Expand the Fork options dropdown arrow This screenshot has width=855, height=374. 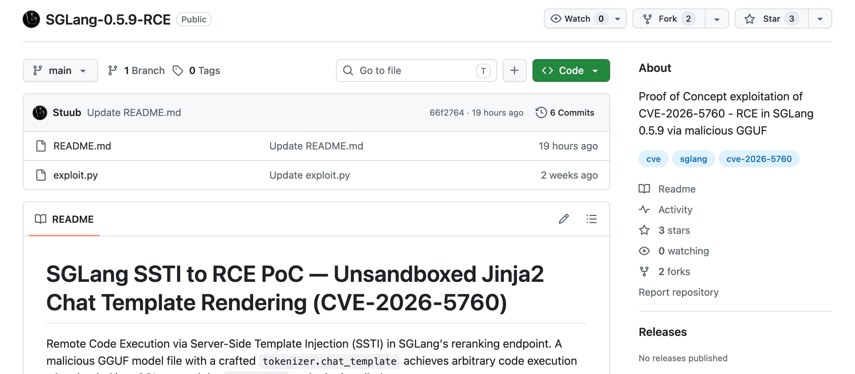[x=717, y=19]
